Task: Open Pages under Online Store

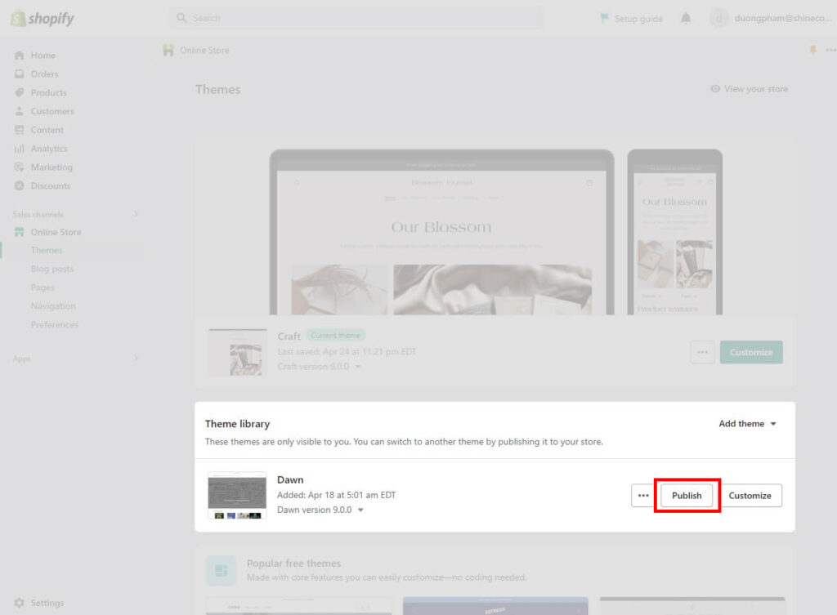Action: 43,287
